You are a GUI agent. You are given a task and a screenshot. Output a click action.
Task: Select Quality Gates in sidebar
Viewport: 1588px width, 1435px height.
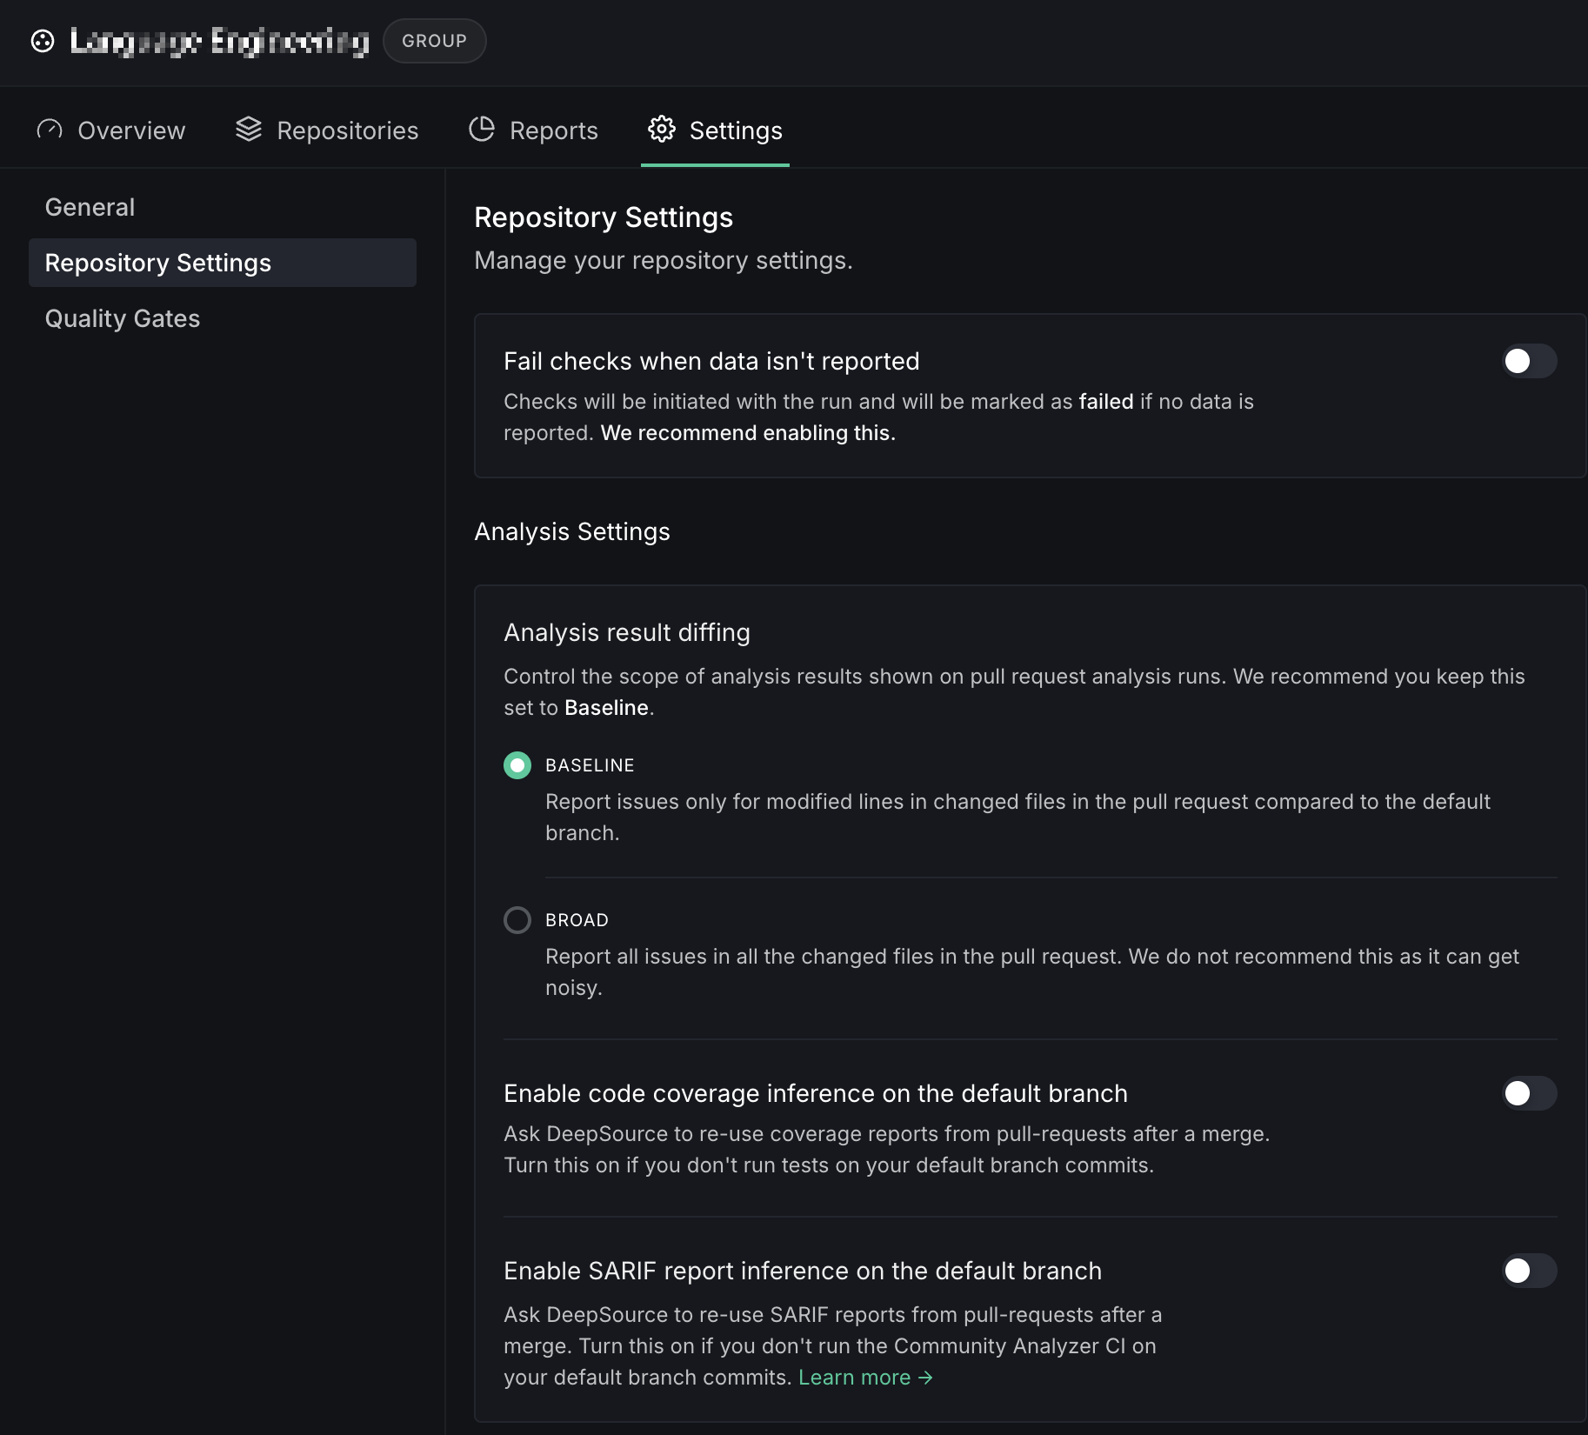(x=123, y=318)
